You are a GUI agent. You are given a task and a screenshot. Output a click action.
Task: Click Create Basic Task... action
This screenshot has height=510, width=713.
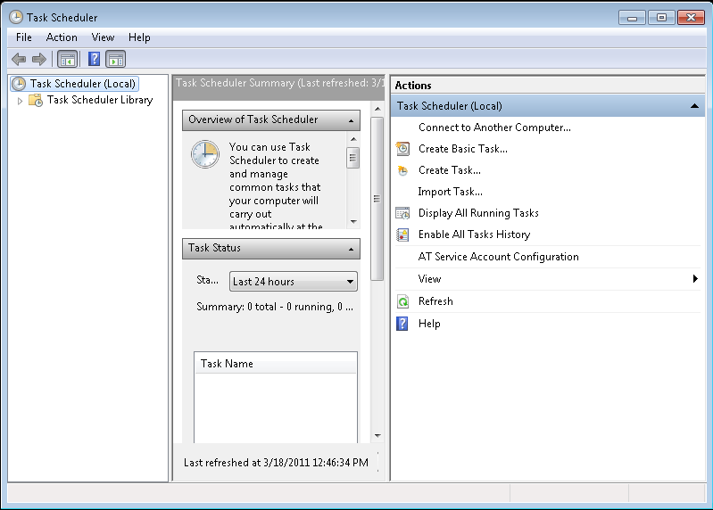pos(463,149)
